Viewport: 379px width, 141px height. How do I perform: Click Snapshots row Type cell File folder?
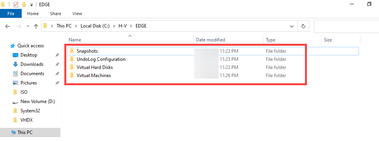click(x=276, y=51)
